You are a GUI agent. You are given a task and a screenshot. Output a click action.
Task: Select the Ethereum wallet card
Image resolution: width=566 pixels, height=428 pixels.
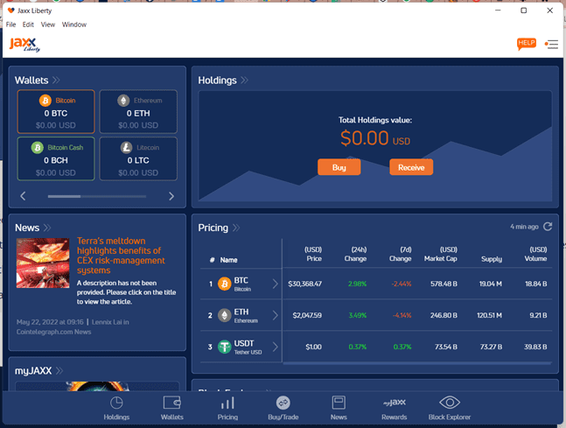(138, 112)
